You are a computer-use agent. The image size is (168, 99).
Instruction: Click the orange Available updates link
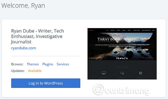pyautogui.click(x=35, y=71)
